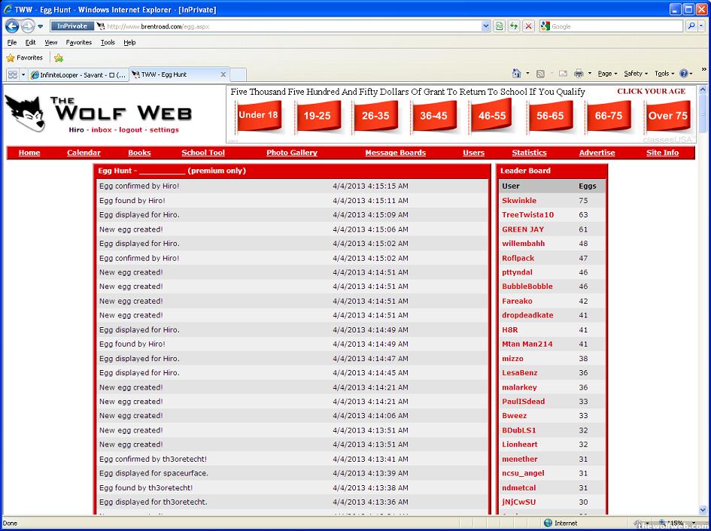Click the browser Back arrow button

click(x=12, y=26)
